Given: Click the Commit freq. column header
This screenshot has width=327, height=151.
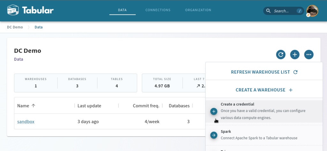Looking at the screenshot, I should [x=146, y=106].
